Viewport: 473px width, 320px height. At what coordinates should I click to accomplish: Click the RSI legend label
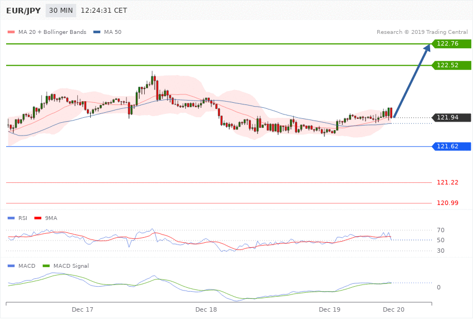[x=23, y=218]
